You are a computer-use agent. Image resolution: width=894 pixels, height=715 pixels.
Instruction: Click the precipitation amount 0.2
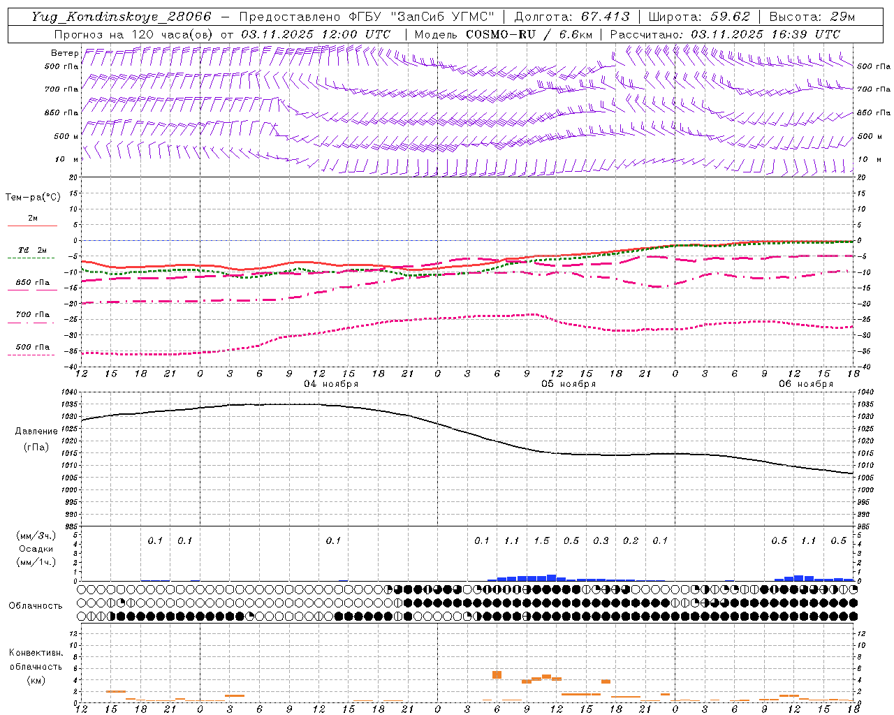tap(631, 540)
